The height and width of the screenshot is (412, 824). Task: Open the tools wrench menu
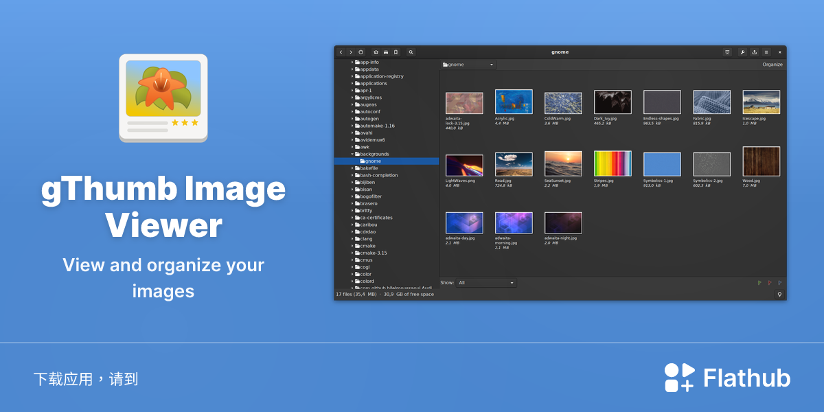coord(742,52)
